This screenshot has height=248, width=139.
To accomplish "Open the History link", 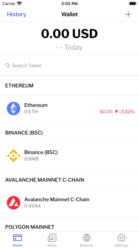I will point(17,14).
